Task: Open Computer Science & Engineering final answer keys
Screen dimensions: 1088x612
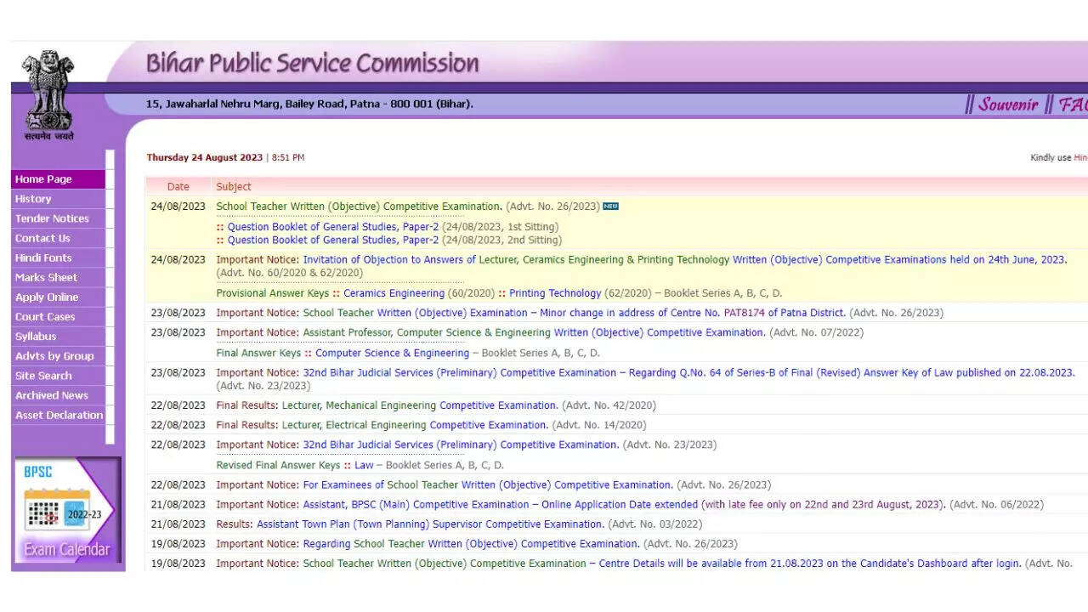Action: [x=392, y=353]
